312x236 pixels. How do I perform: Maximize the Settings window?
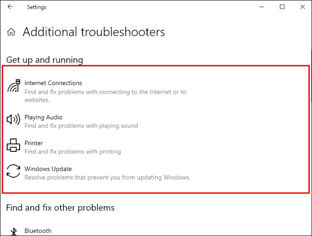[x=282, y=7]
